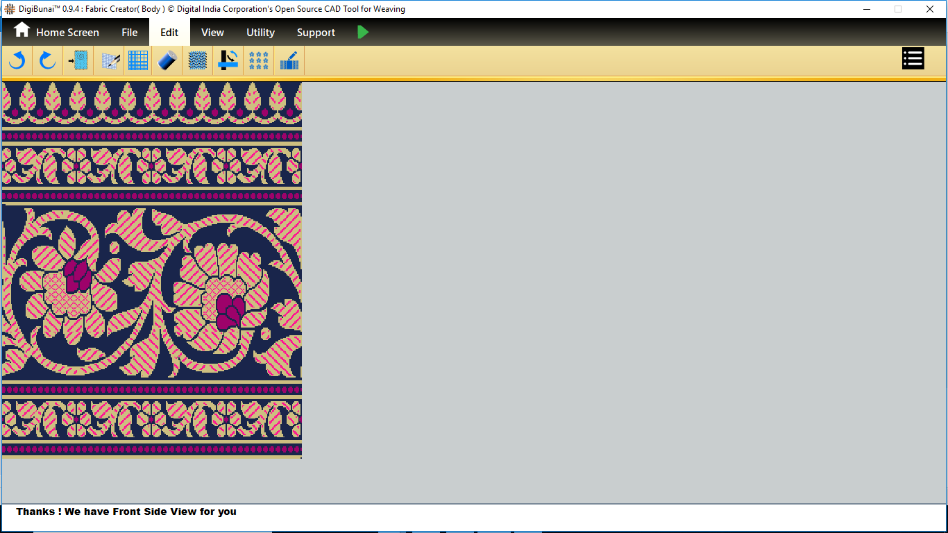Open the fabric edit pencil icon

pyautogui.click(x=289, y=60)
